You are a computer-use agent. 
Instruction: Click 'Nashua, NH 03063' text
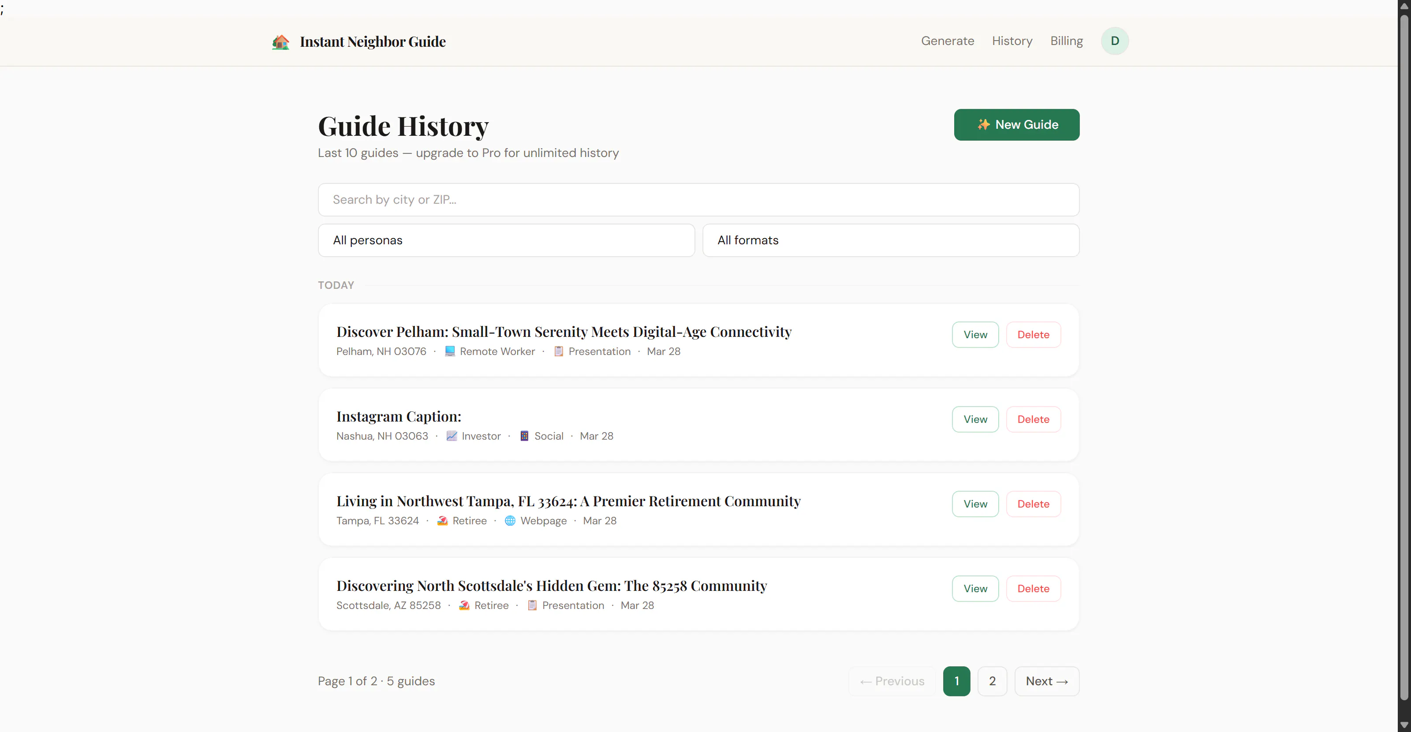(382, 436)
